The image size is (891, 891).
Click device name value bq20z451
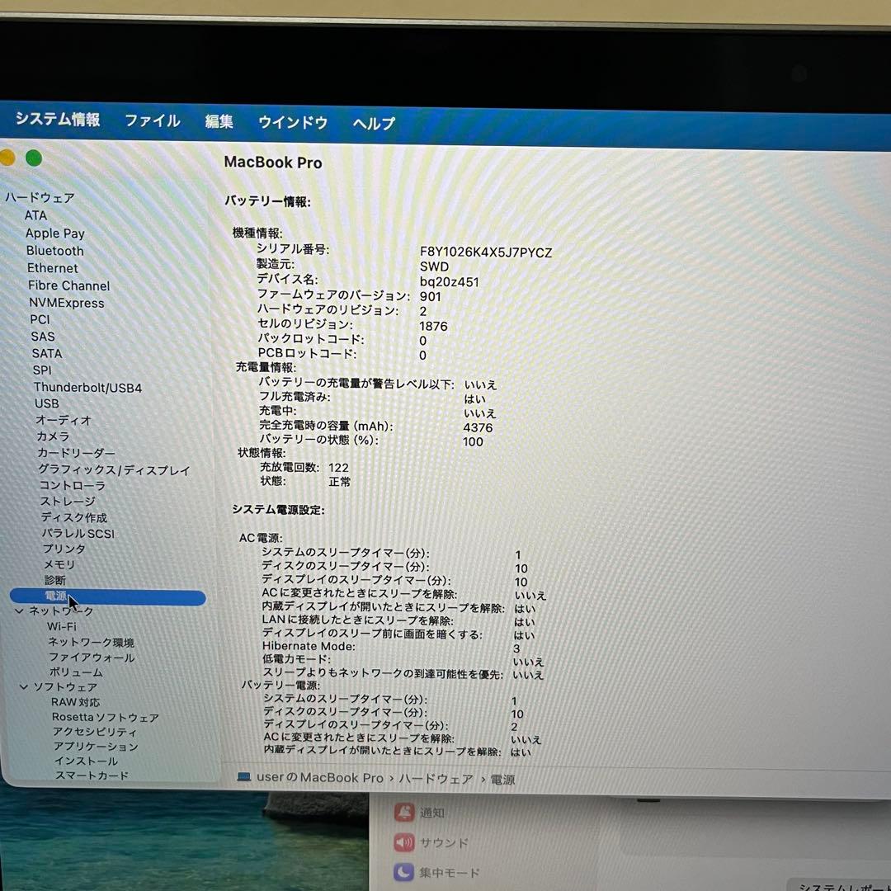[450, 282]
